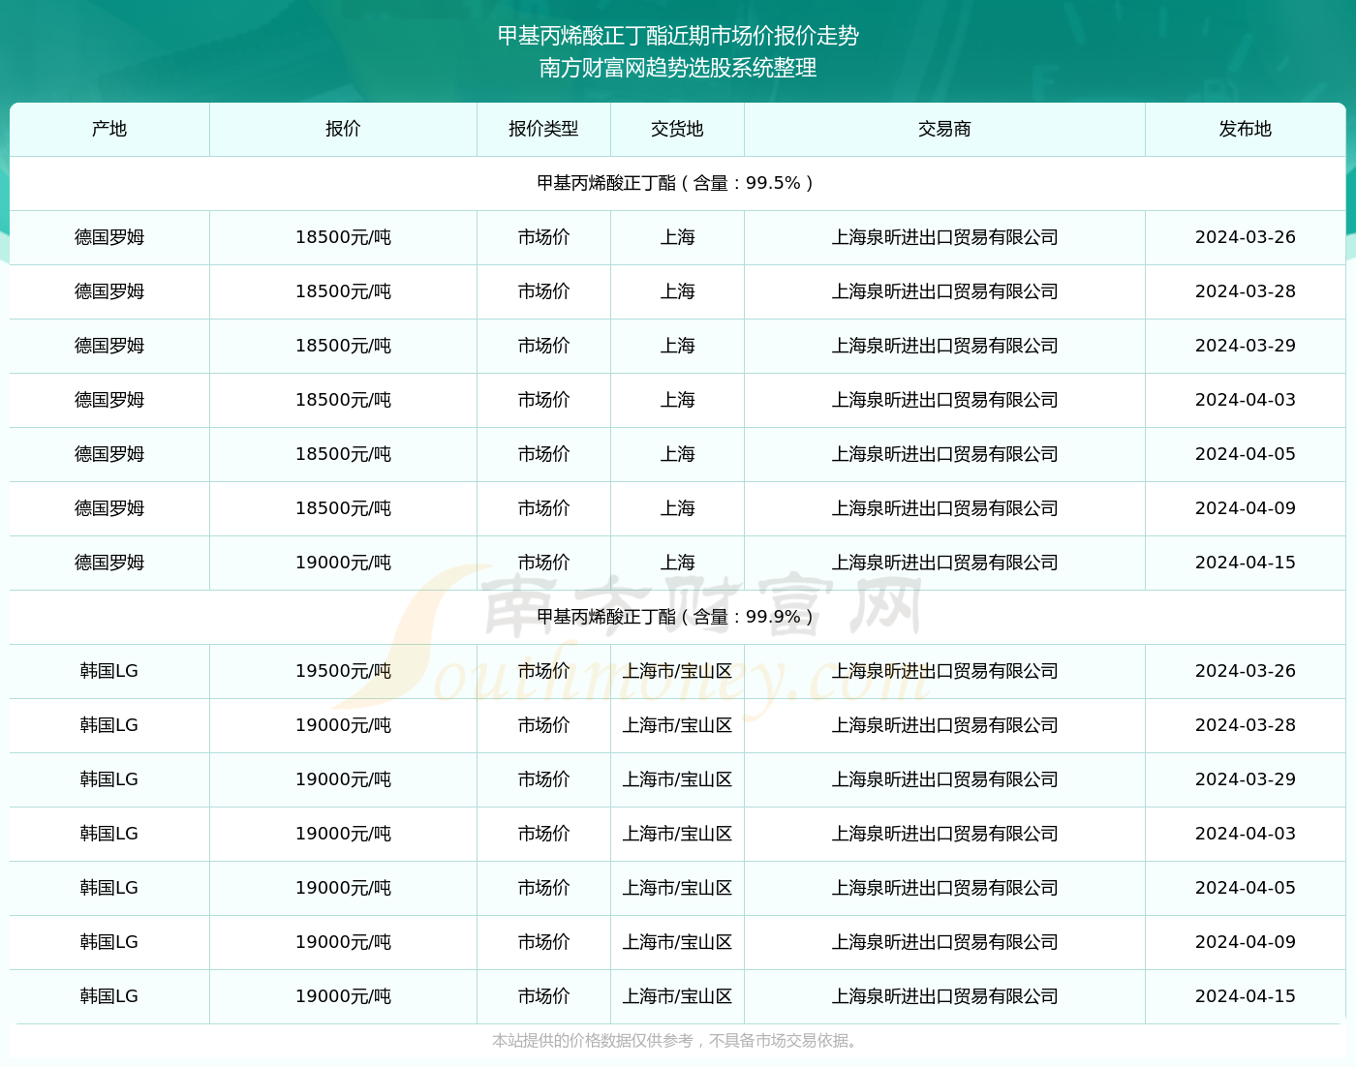
Task: Click date 2024-04-03 in 德国罗姆 row
Action: pyautogui.click(x=1246, y=400)
